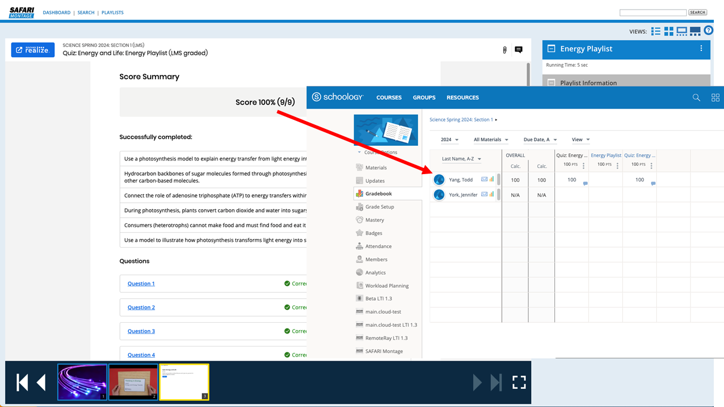This screenshot has height=407, width=724.
Task: Click the SEARCH button in SAFARI Montage
Action: point(697,12)
